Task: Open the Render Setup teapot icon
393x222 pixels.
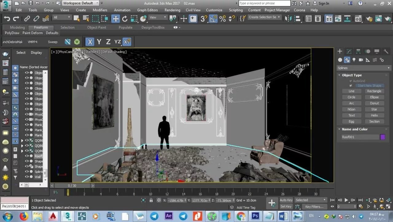Action: [x=369, y=19]
